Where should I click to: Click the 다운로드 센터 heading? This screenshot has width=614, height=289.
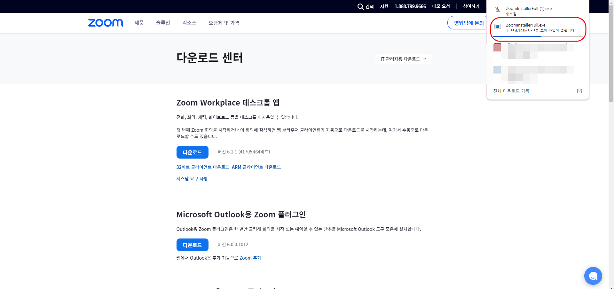(210, 58)
